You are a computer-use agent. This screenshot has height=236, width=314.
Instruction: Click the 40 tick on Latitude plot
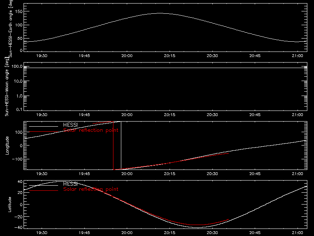(20, 182)
